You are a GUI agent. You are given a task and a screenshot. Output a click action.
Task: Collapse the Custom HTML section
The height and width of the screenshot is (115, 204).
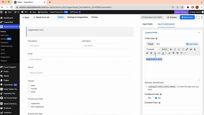pyautogui.click(x=199, y=33)
